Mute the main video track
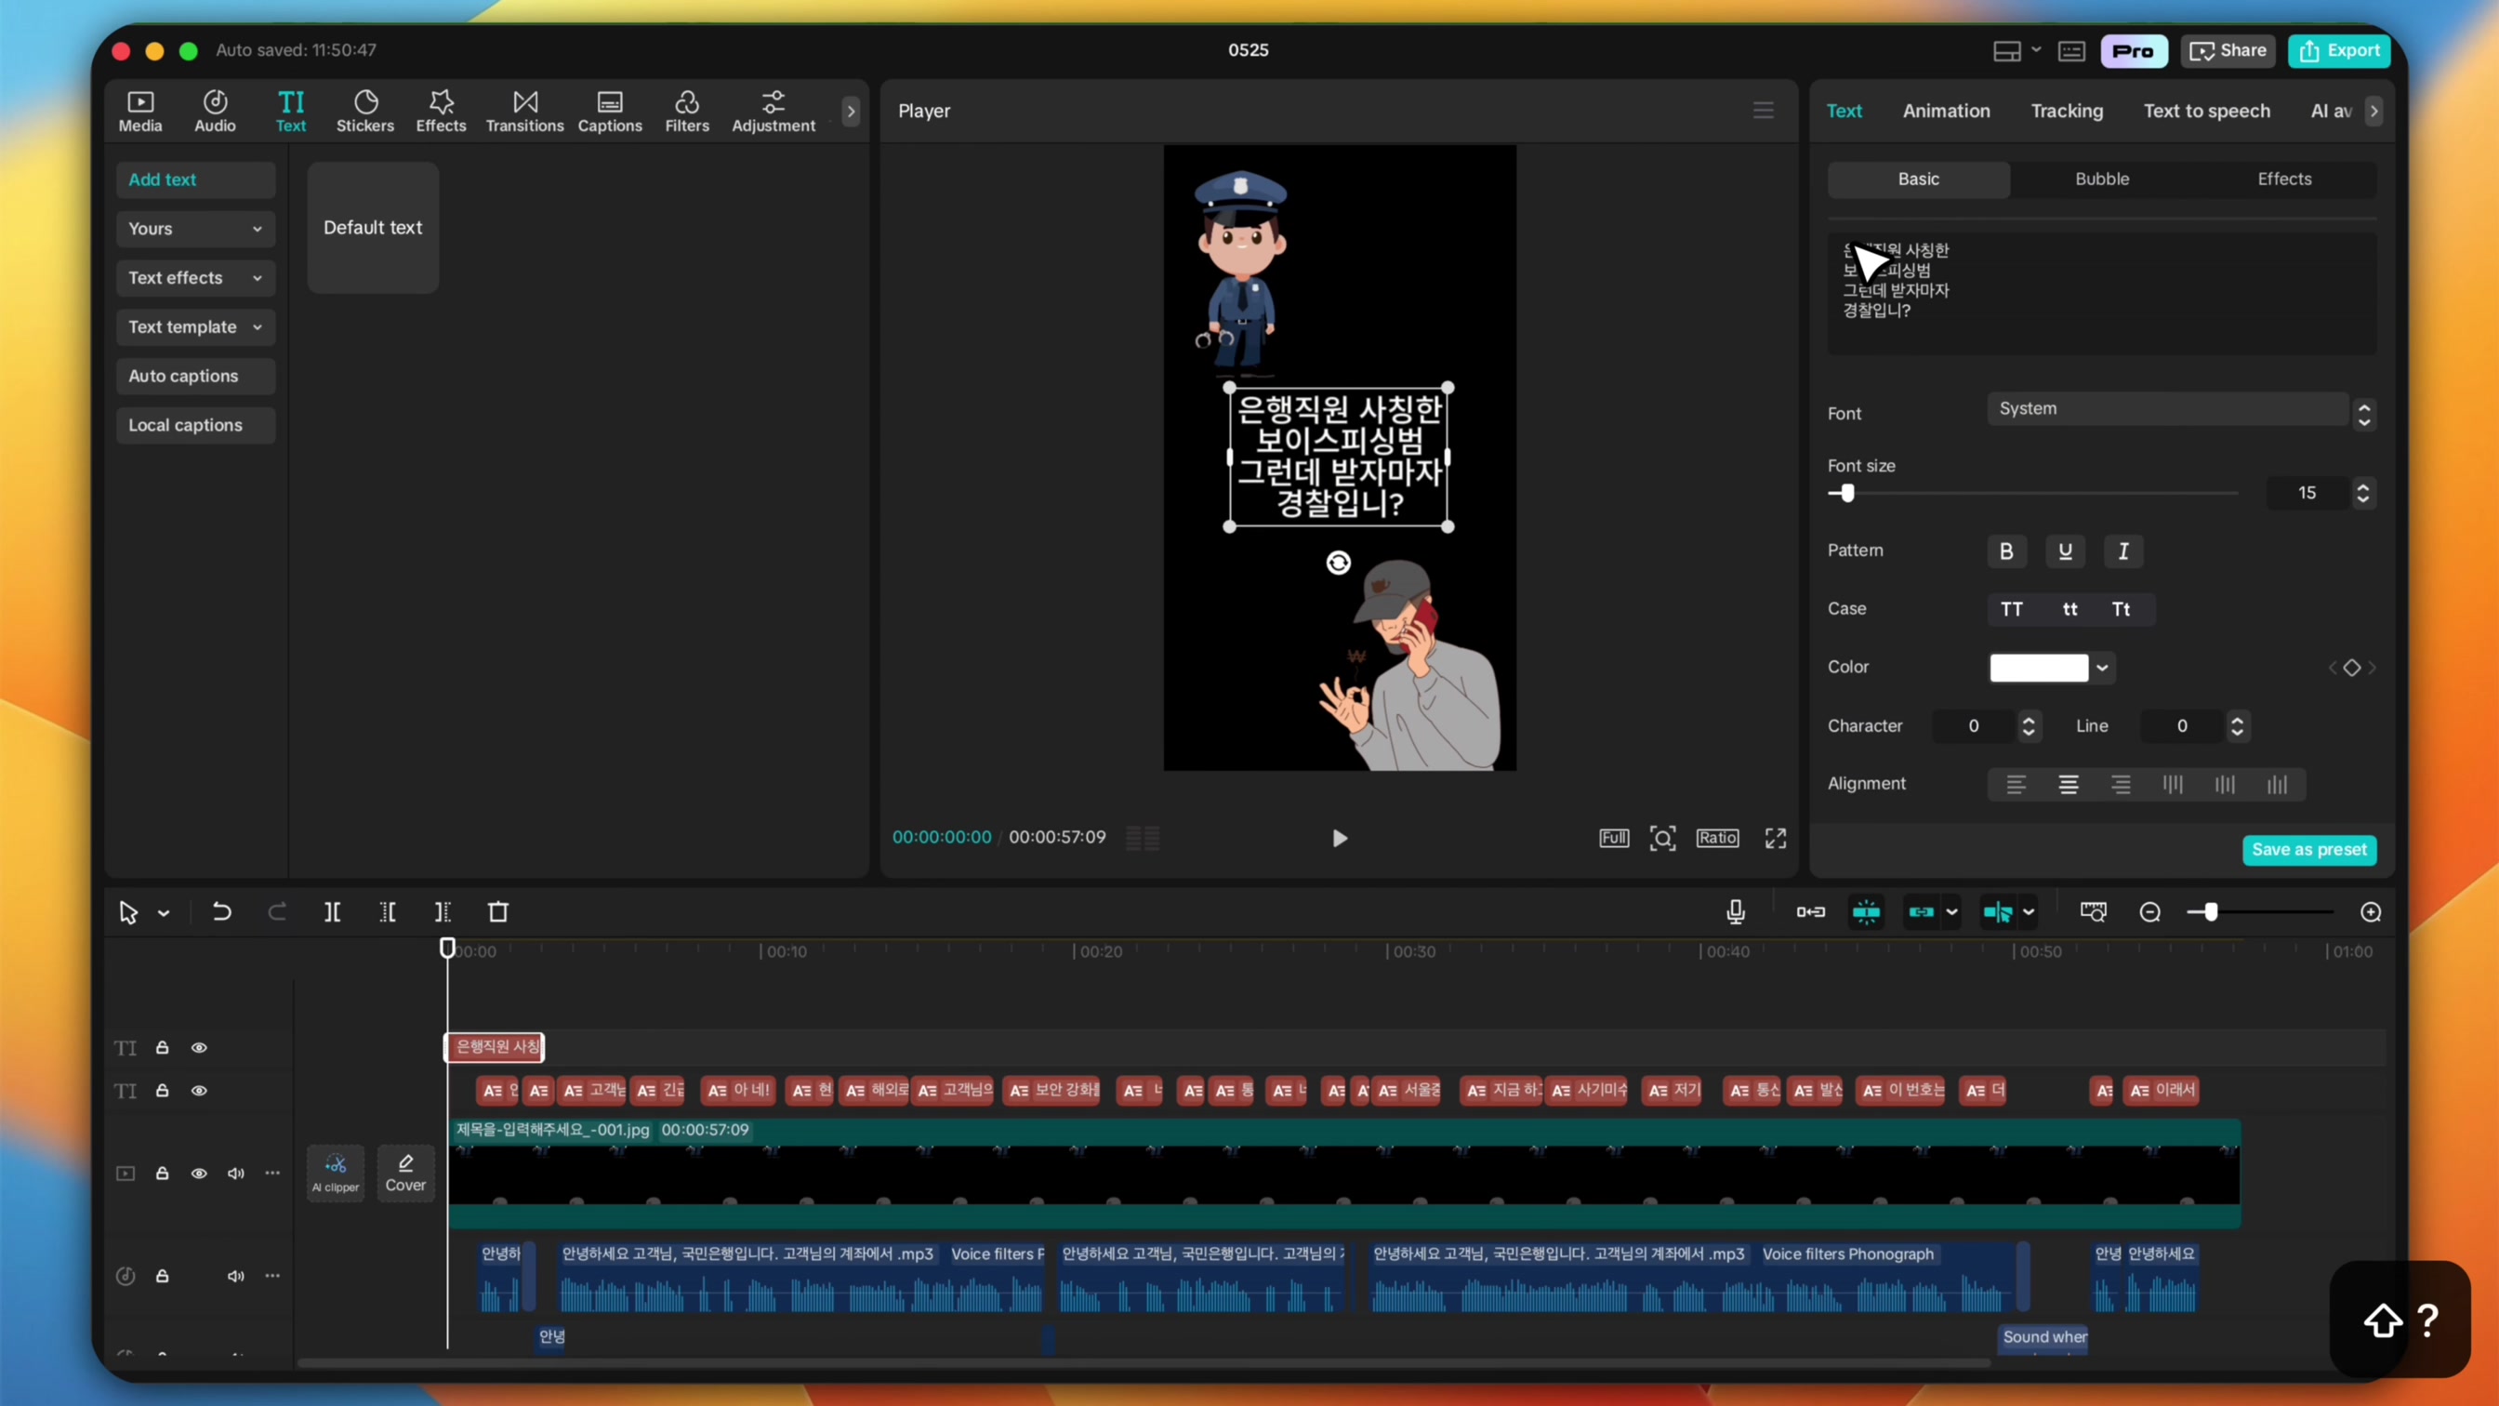This screenshot has height=1406, width=2499. 236,1174
